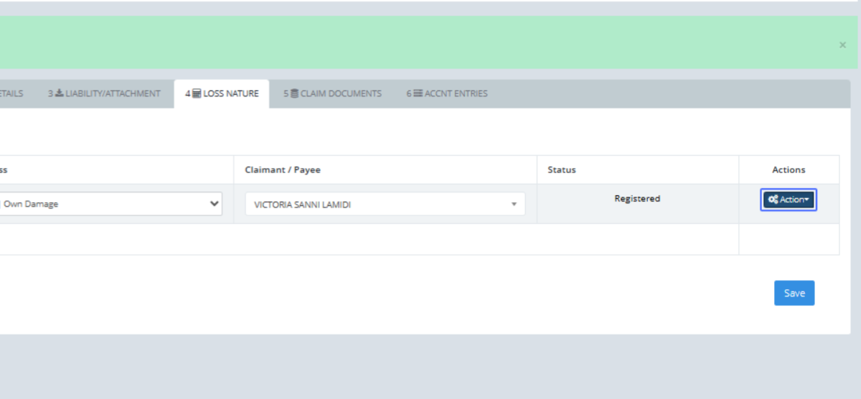The image size is (861, 399).
Task: Click list icon on Accnt Entries tab
Action: [418, 93]
